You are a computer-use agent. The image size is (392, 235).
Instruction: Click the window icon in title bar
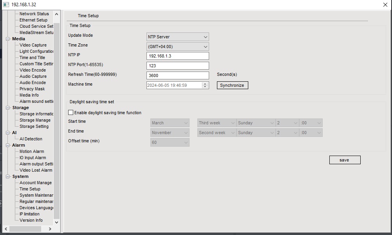6,5
